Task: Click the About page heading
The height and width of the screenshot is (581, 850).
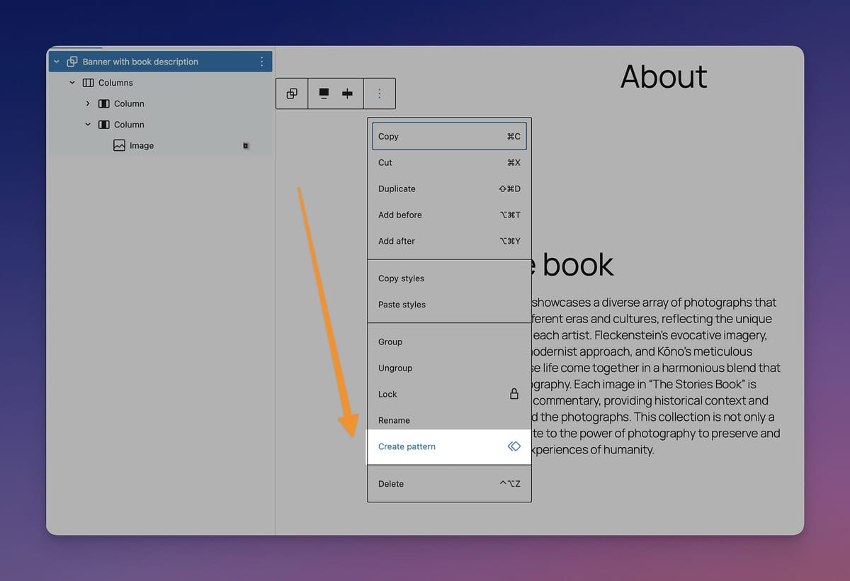Action: [x=663, y=77]
